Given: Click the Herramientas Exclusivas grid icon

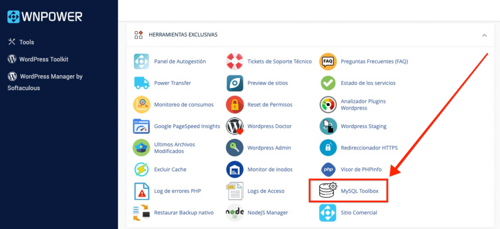Looking at the screenshot, I should coord(138,35).
